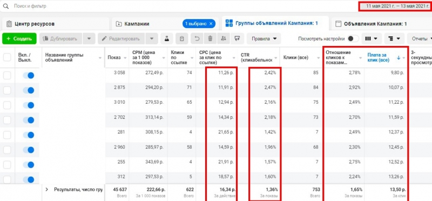This screenshot has width=432, height=201.
Task: Click the CTR value 2,47%
Action: coord(270,88)
